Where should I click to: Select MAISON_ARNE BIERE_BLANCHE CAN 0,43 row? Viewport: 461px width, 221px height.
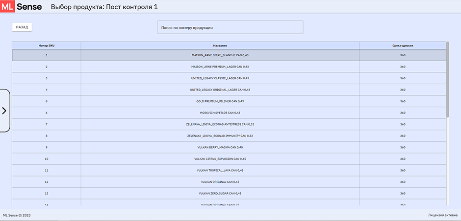pos(220,55)
